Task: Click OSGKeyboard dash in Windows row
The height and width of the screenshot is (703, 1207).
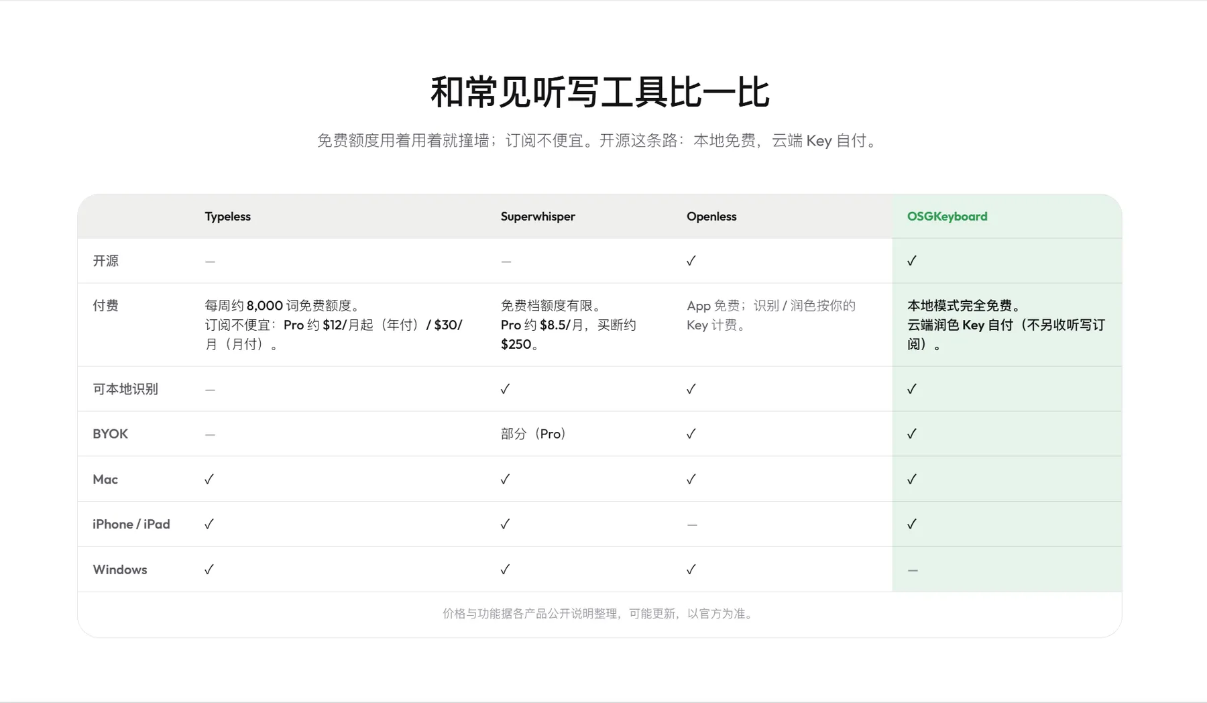Action: click(913, 570)
